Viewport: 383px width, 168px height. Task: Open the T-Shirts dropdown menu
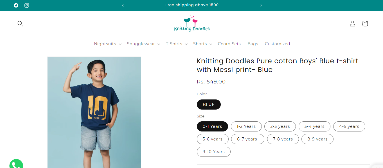click(x=177, y=44)
